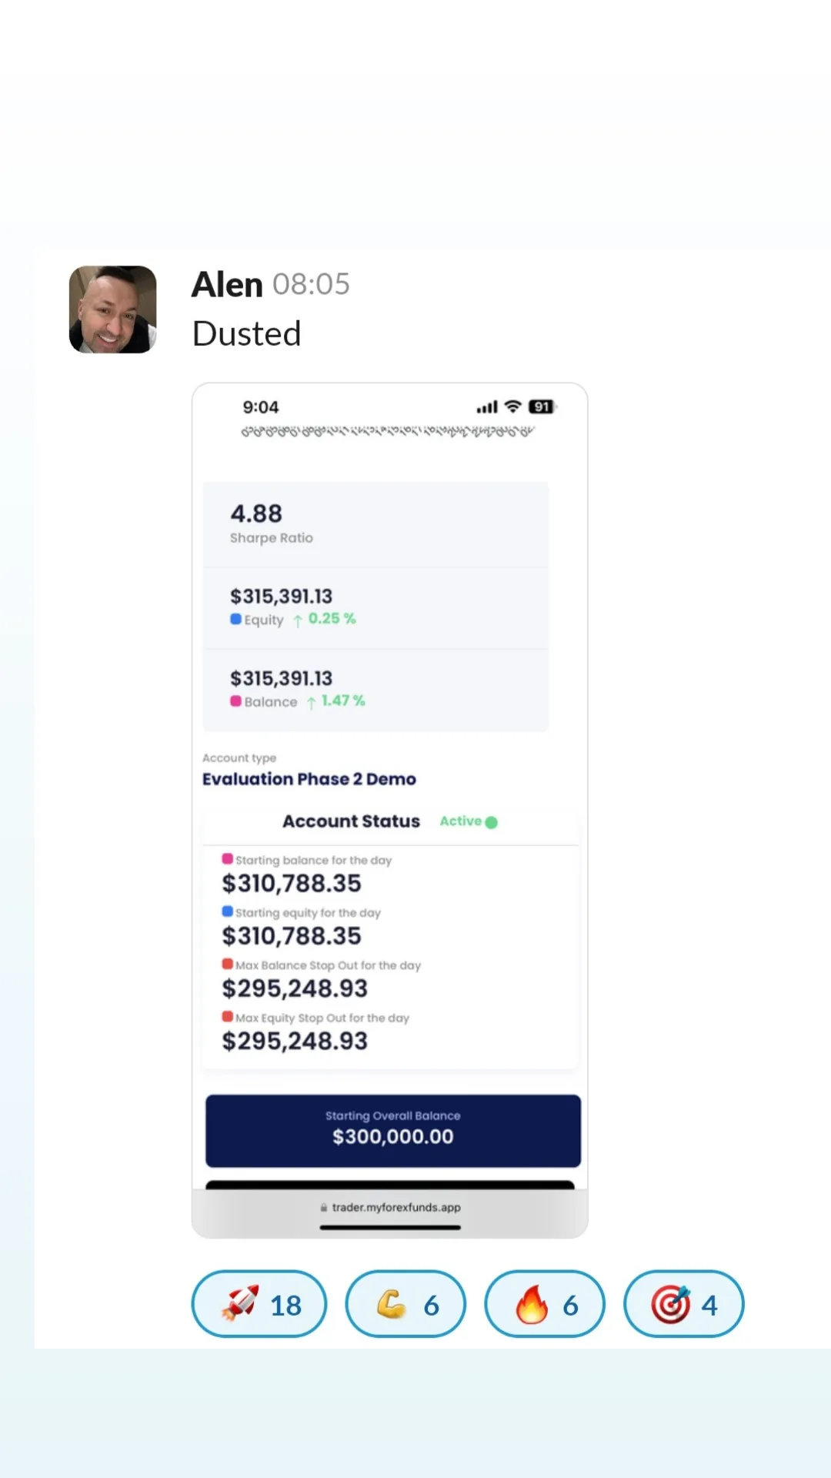Click the pink Balance legend marker
Image resolution: width=831 pixels, height=1478 pixels.
[235, 701]
